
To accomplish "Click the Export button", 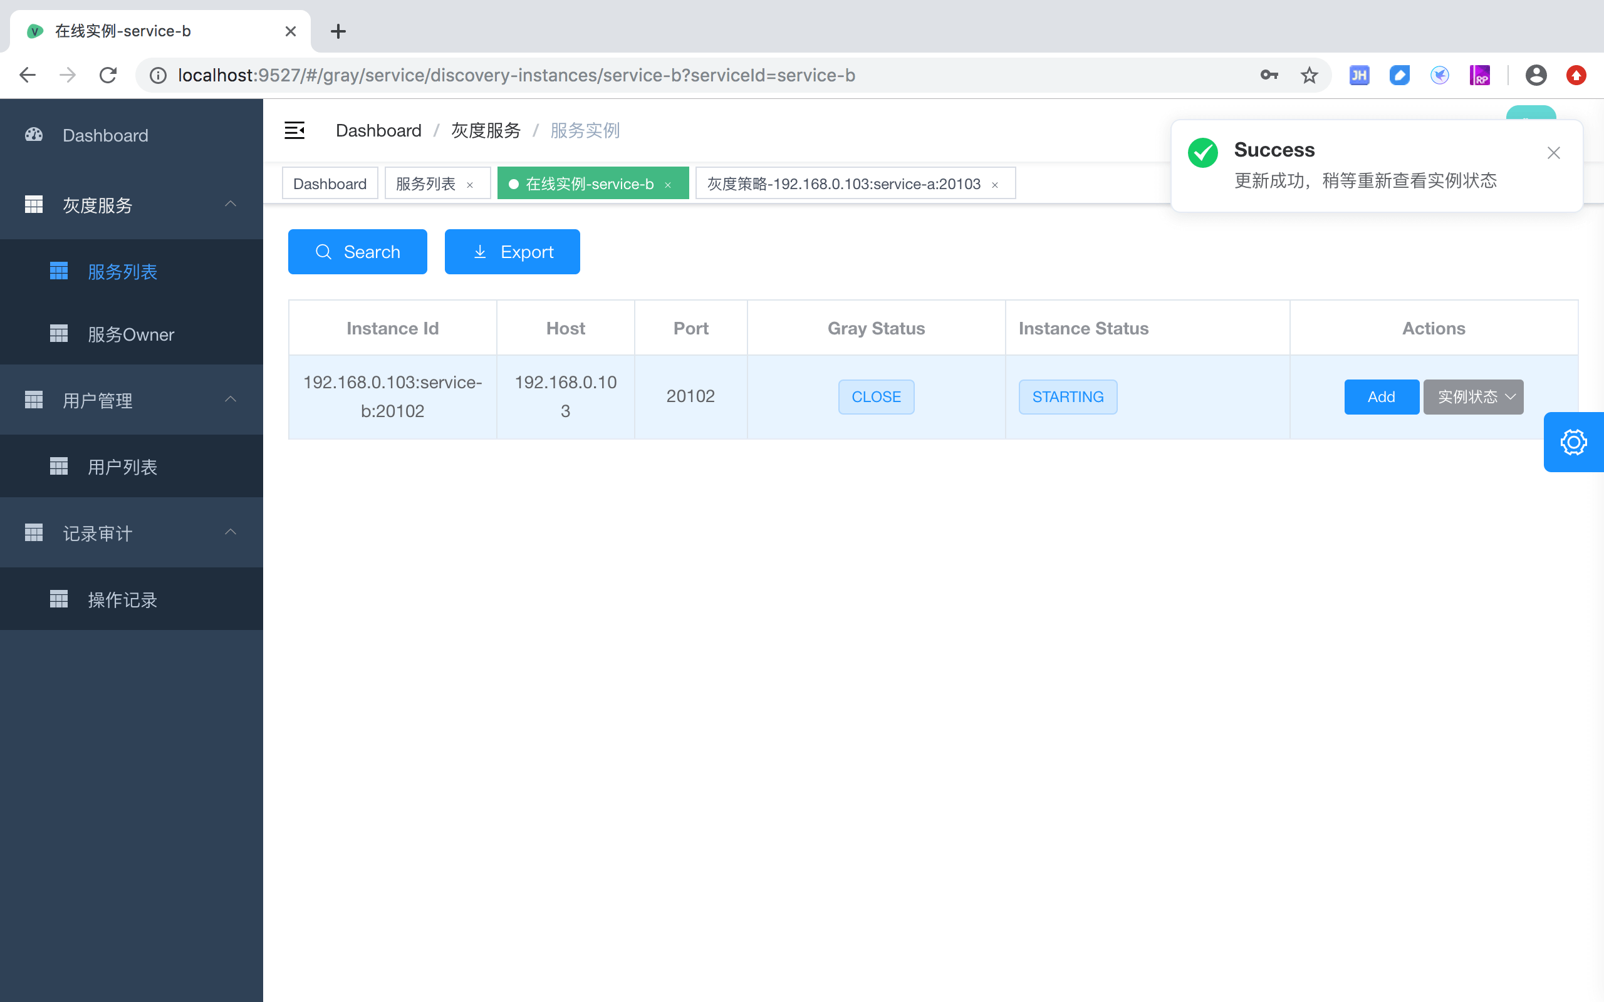I will [511, 252].
